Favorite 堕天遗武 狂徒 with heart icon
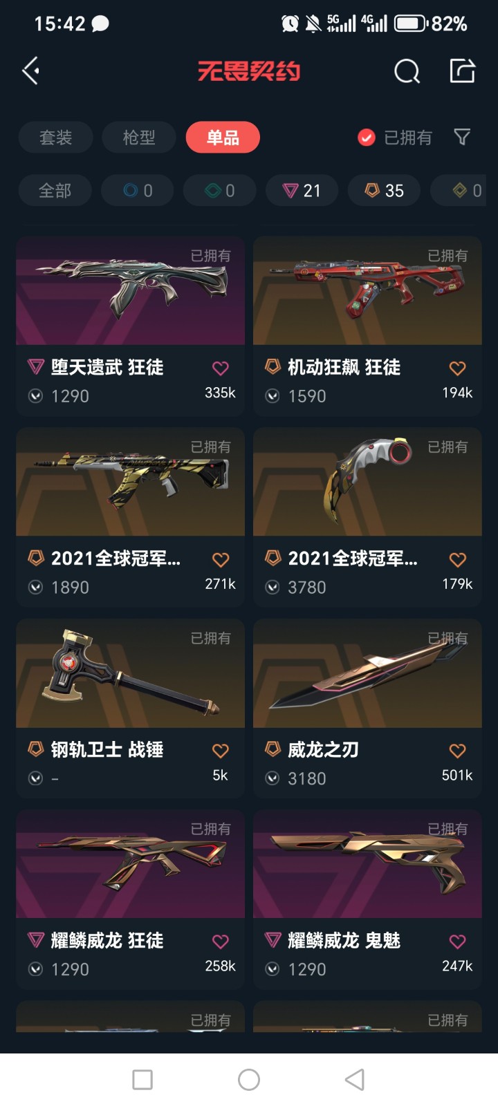 point(221,368)
